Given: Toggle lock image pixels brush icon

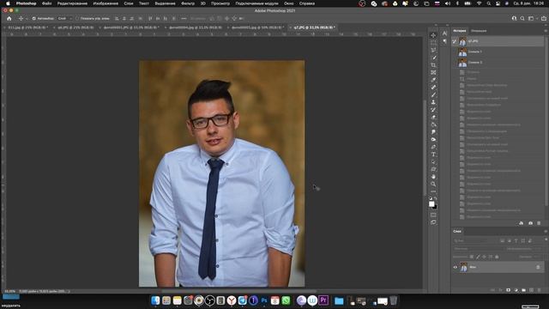Looking at the screenshot, I should coord(478,257).
